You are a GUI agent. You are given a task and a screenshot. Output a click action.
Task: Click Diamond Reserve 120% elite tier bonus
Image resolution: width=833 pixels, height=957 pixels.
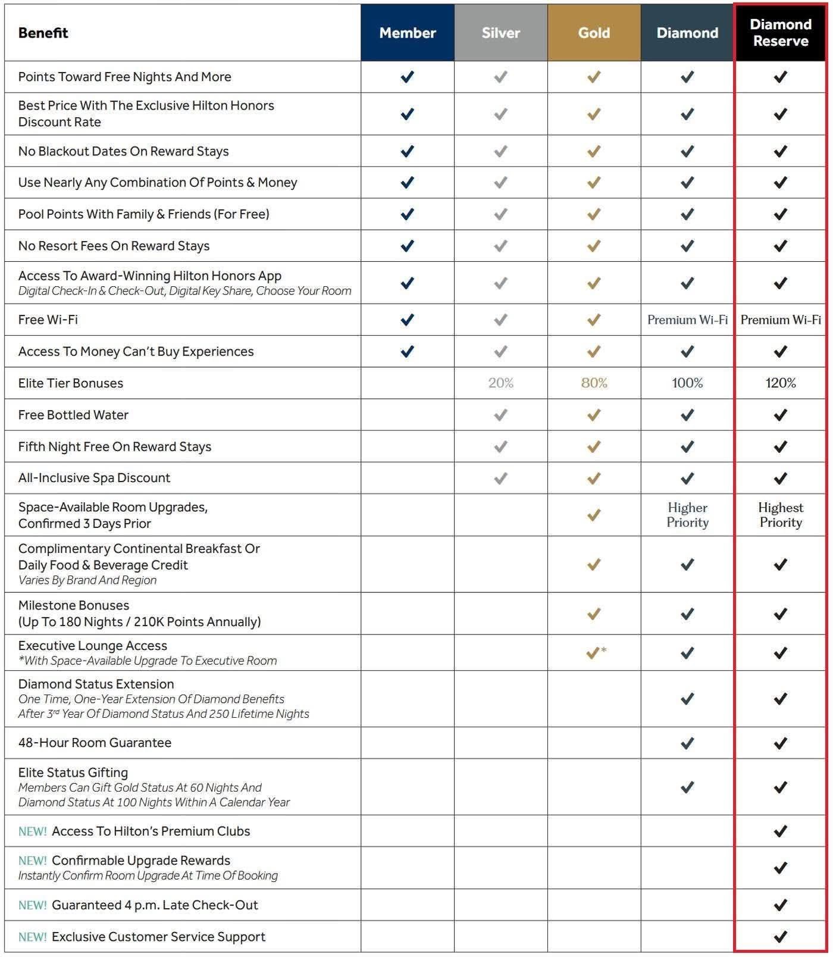coord(780,383)
